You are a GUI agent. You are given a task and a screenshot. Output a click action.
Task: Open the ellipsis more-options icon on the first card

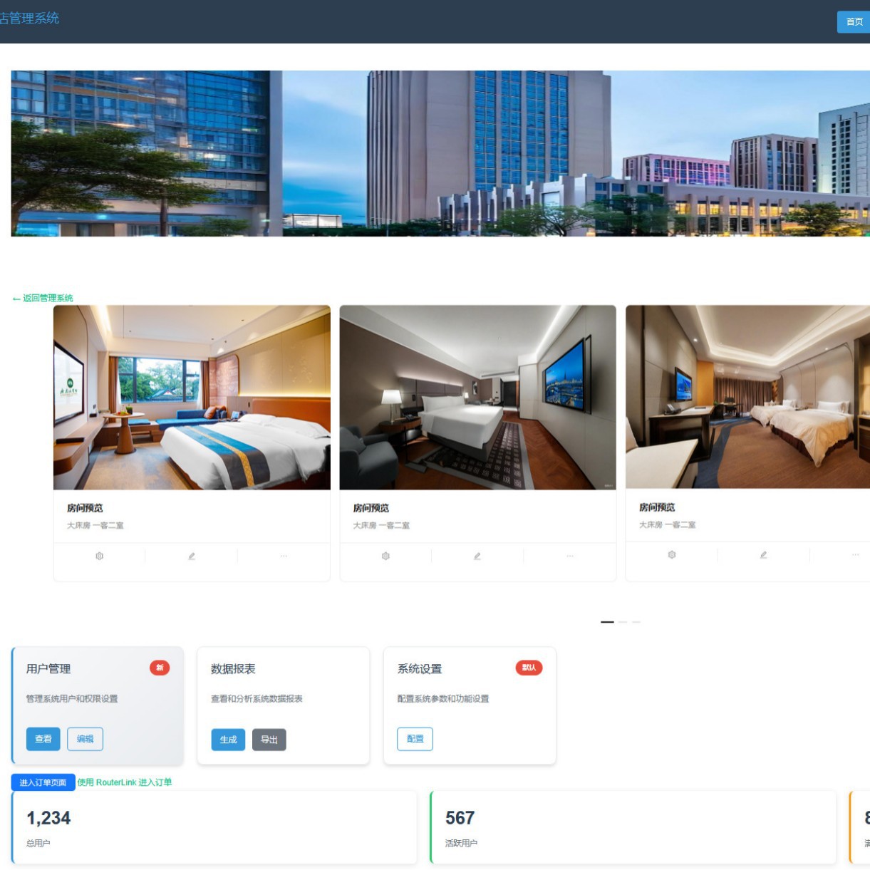pyautogui.click(x=284, y=556)
